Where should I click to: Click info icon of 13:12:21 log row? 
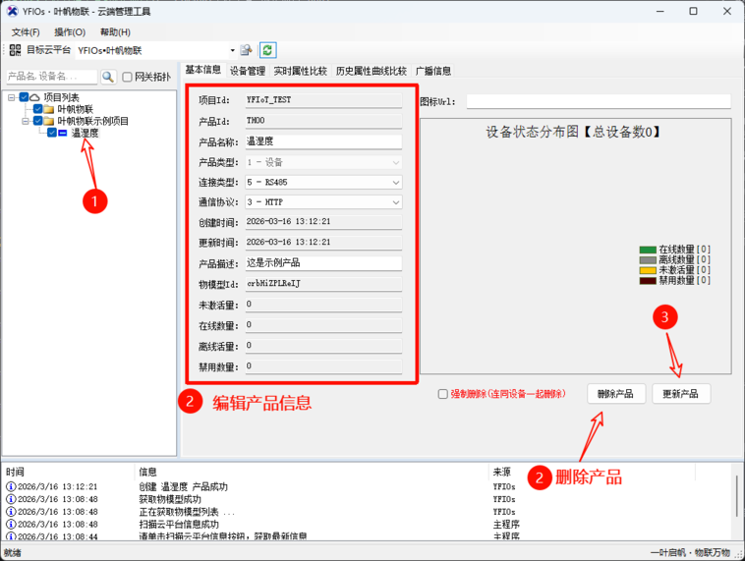pos(11,486)
